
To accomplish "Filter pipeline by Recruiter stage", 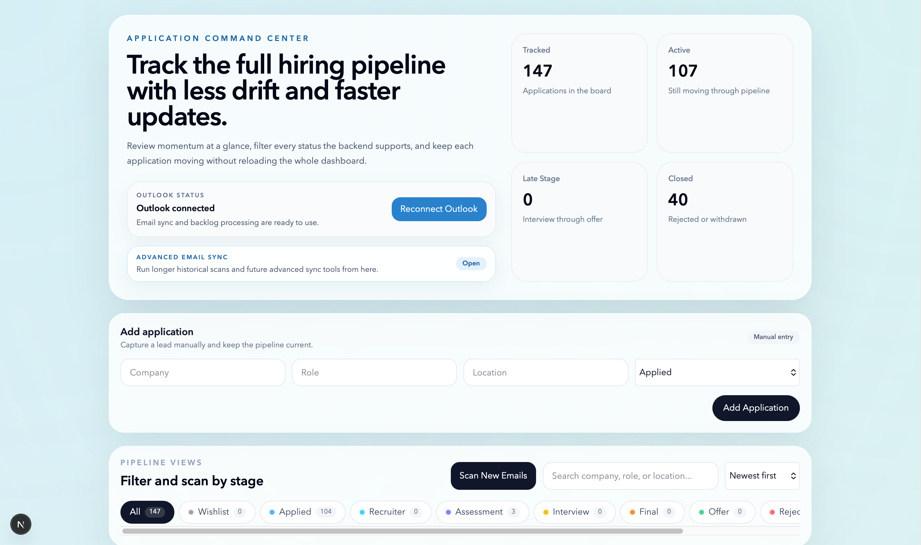I will pos(391,512).
